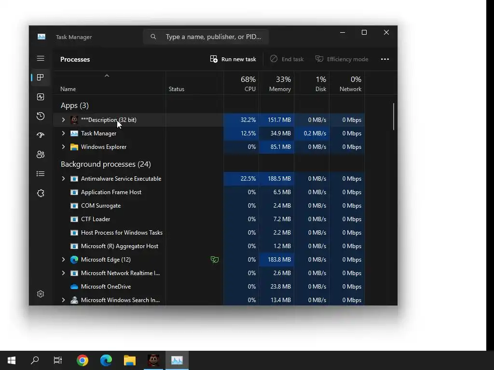The width and height of the screenshot is (494, 370).
Task: Click the End task button
Action: [x=287, y=59]
